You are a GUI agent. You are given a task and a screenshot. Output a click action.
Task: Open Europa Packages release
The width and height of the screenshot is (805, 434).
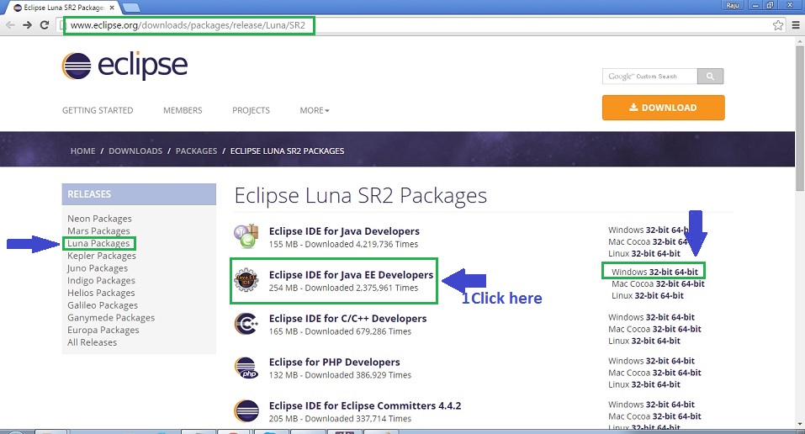click(103, 329)
